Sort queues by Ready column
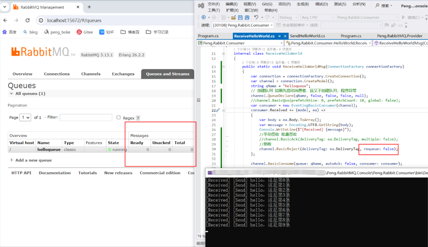Viewport: 428px width, 247px height. (x=137, y=143)
